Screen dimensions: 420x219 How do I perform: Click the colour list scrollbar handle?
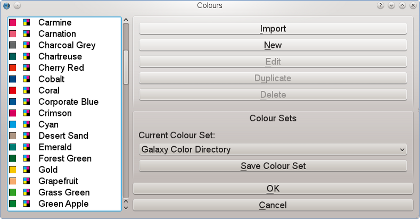[126, 68]
